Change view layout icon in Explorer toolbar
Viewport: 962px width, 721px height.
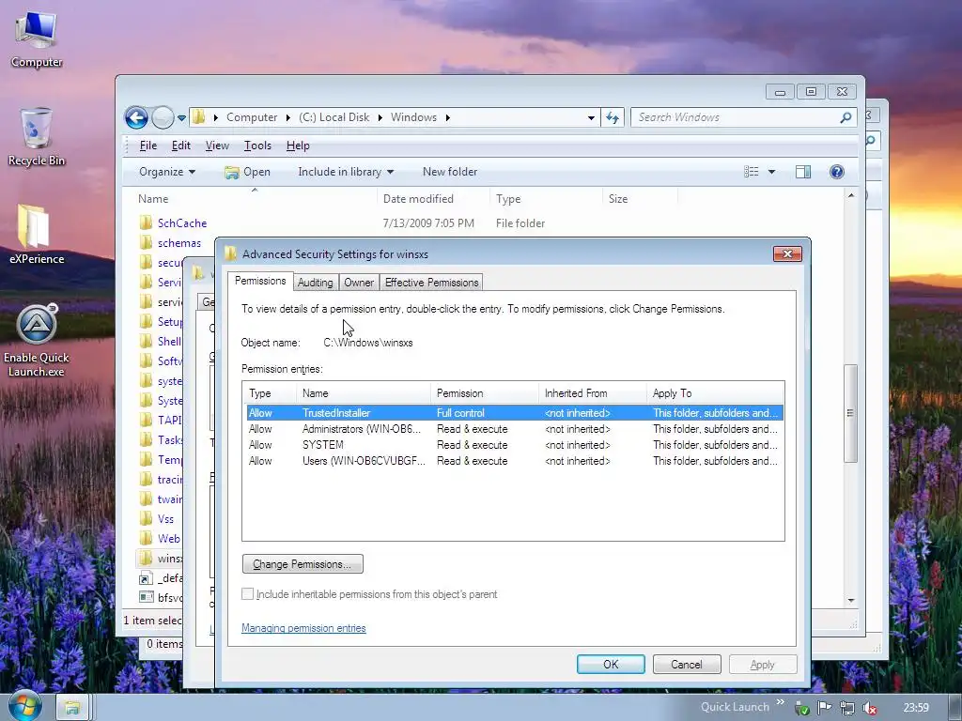pyautogui.click(x=751, y=172)
